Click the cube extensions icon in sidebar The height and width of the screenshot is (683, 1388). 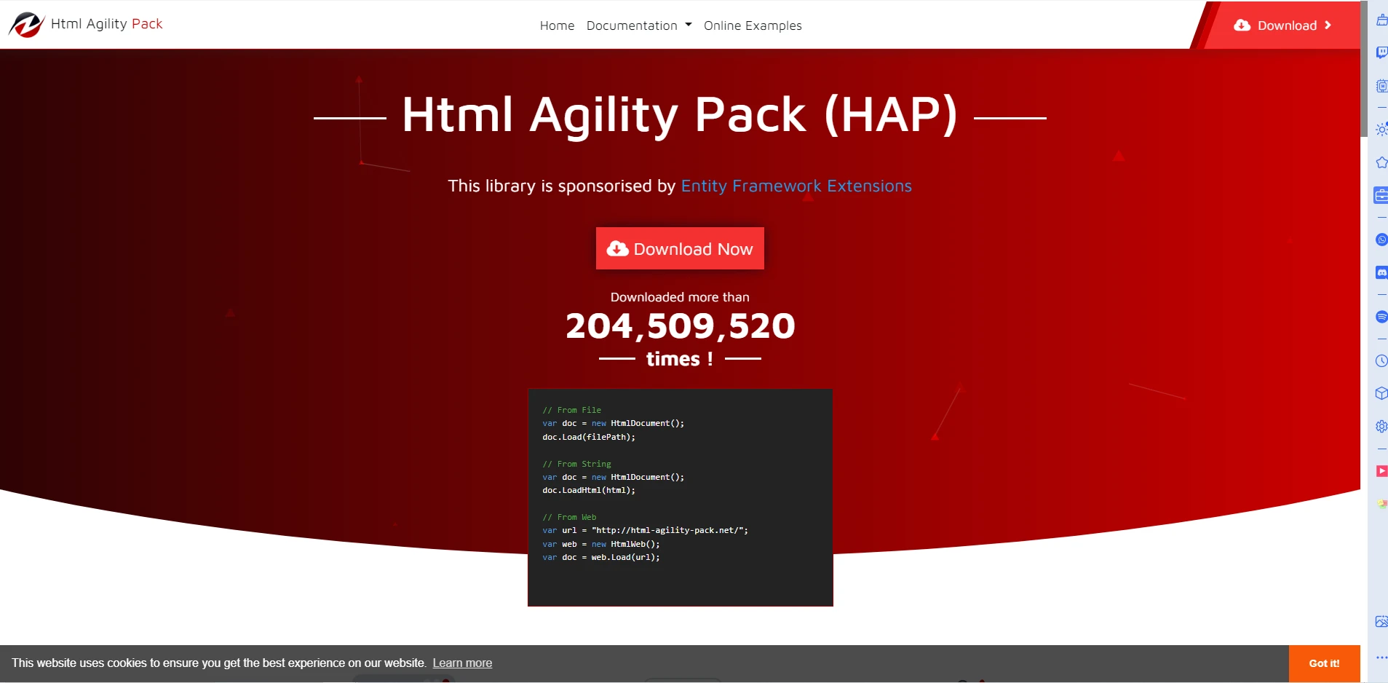(x=1381, y=394)
